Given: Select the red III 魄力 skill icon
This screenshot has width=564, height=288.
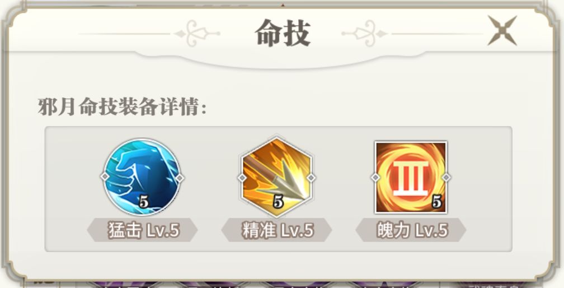Looking at the screenshot, I should [411, 177].
